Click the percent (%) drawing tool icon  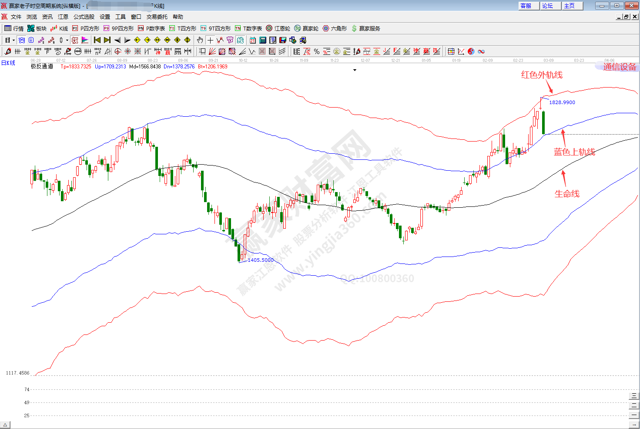point(317,51)
